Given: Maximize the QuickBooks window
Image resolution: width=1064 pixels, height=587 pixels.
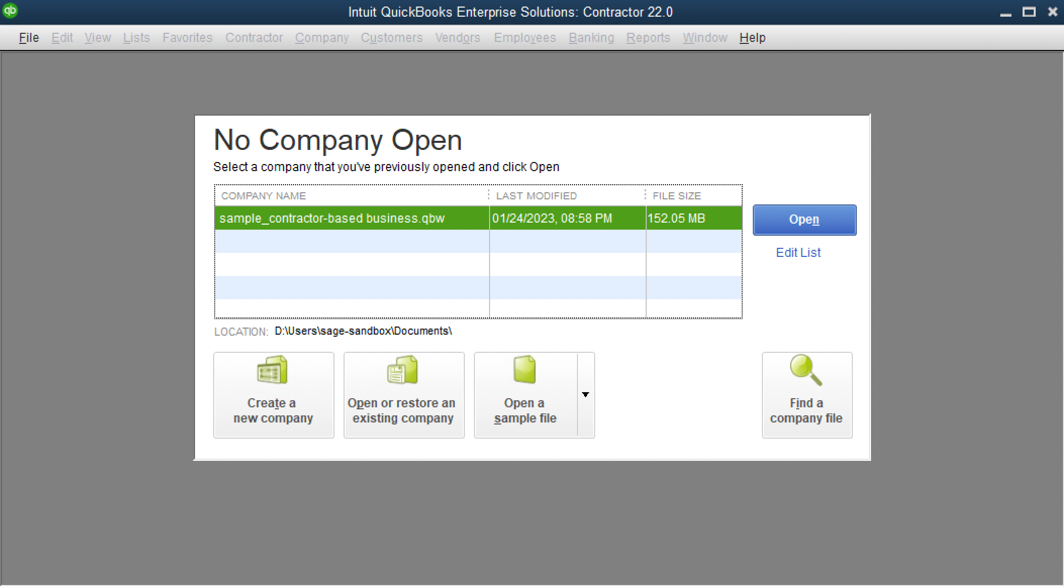Looking at the screenshot, I should click(1029, 12).
